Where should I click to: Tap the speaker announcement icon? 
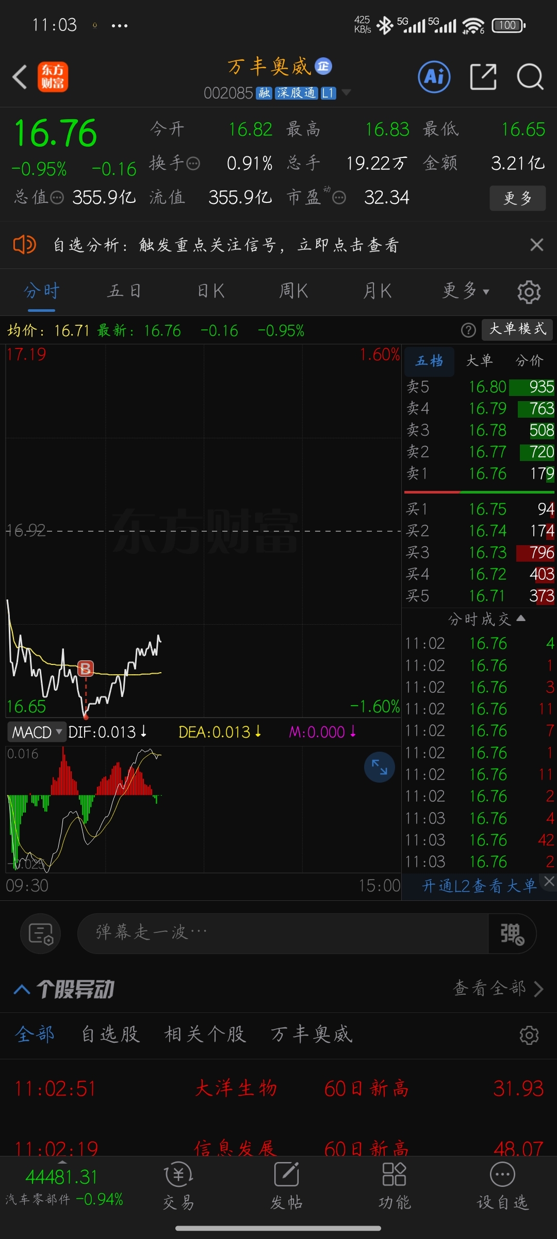point(24,244)
